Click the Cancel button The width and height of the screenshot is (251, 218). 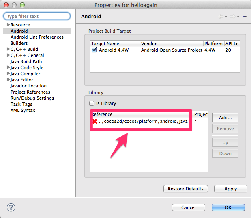click(x=189, y=207)
